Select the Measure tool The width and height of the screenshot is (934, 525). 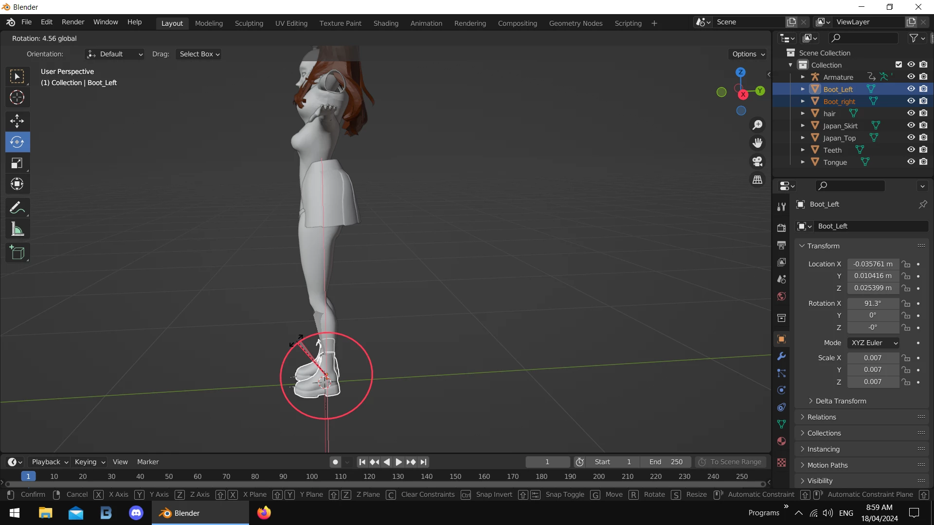(17, 229)
